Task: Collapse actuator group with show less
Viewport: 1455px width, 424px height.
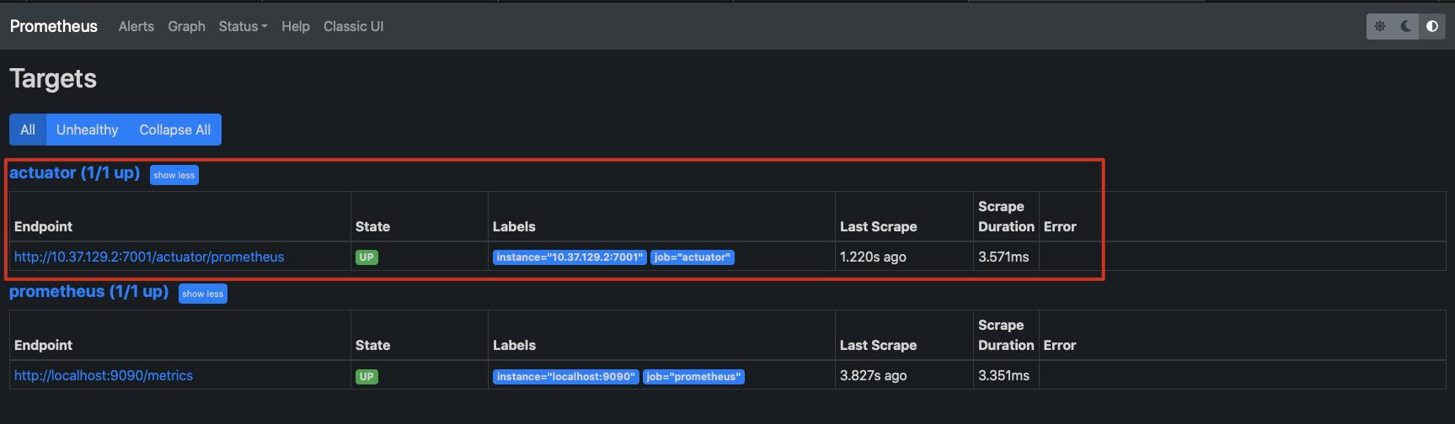Action: [174, 175]
